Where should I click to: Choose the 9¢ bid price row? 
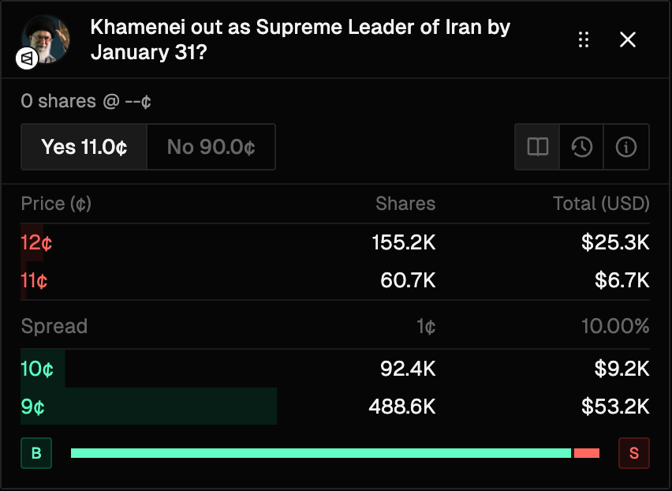coord(335,407)
